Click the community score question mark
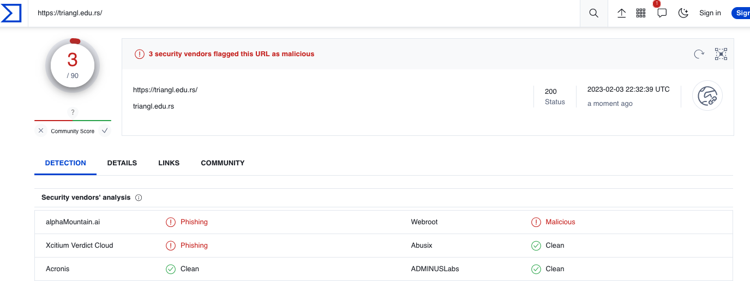 [73, 112]
